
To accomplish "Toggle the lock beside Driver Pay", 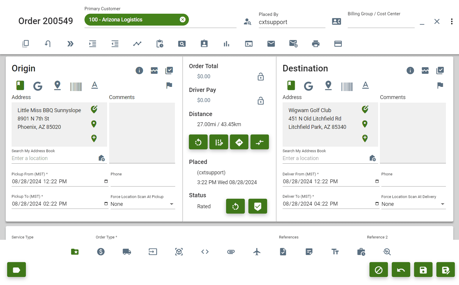I will click(261, 101).
